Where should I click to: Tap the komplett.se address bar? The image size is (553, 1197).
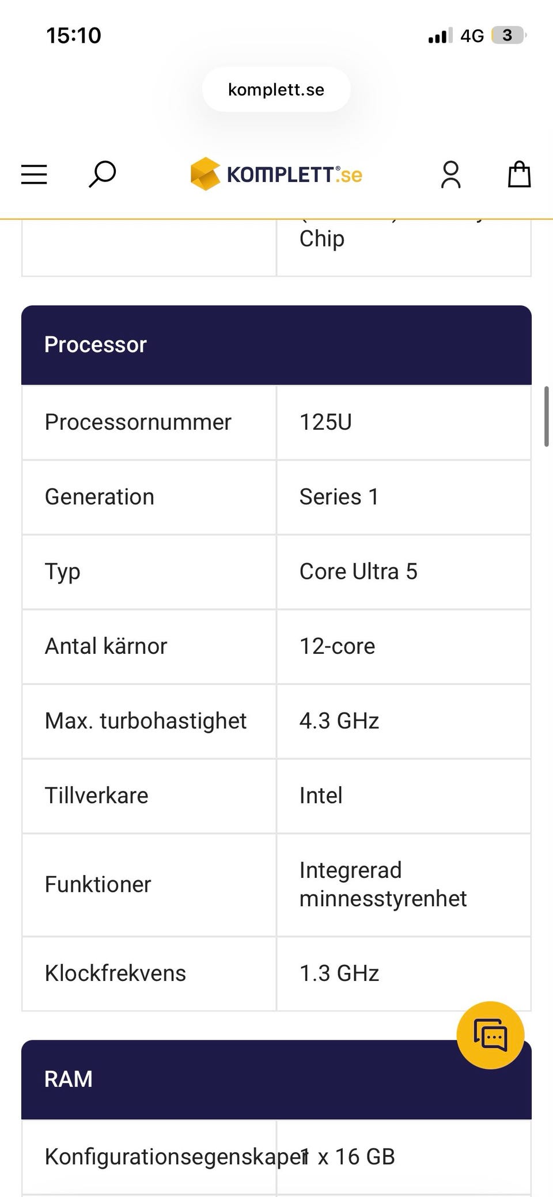coord(276,90)
